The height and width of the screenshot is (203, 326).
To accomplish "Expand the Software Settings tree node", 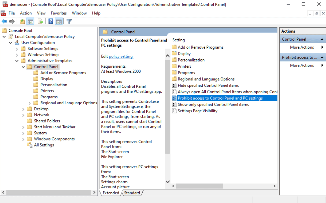I will pos(17,49).
